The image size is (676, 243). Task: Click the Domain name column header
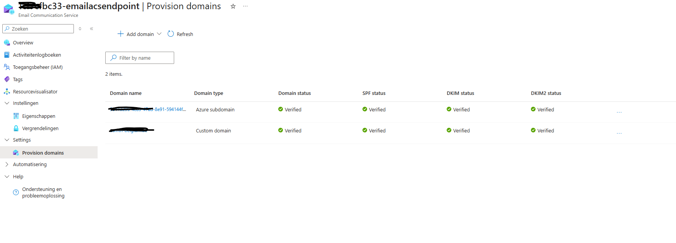[x=126, y=93]
